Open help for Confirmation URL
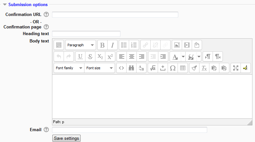Screen dimensions: 255x142 (x=46, y=15)
